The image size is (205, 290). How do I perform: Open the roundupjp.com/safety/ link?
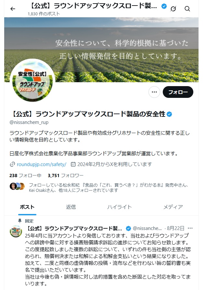click(x=42, y=164)
